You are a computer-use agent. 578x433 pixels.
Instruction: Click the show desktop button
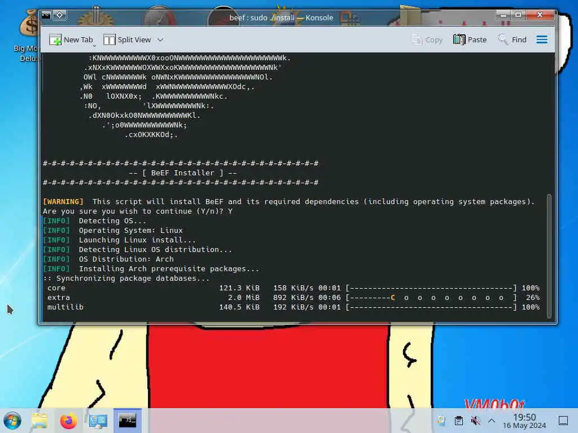point(563,421)
